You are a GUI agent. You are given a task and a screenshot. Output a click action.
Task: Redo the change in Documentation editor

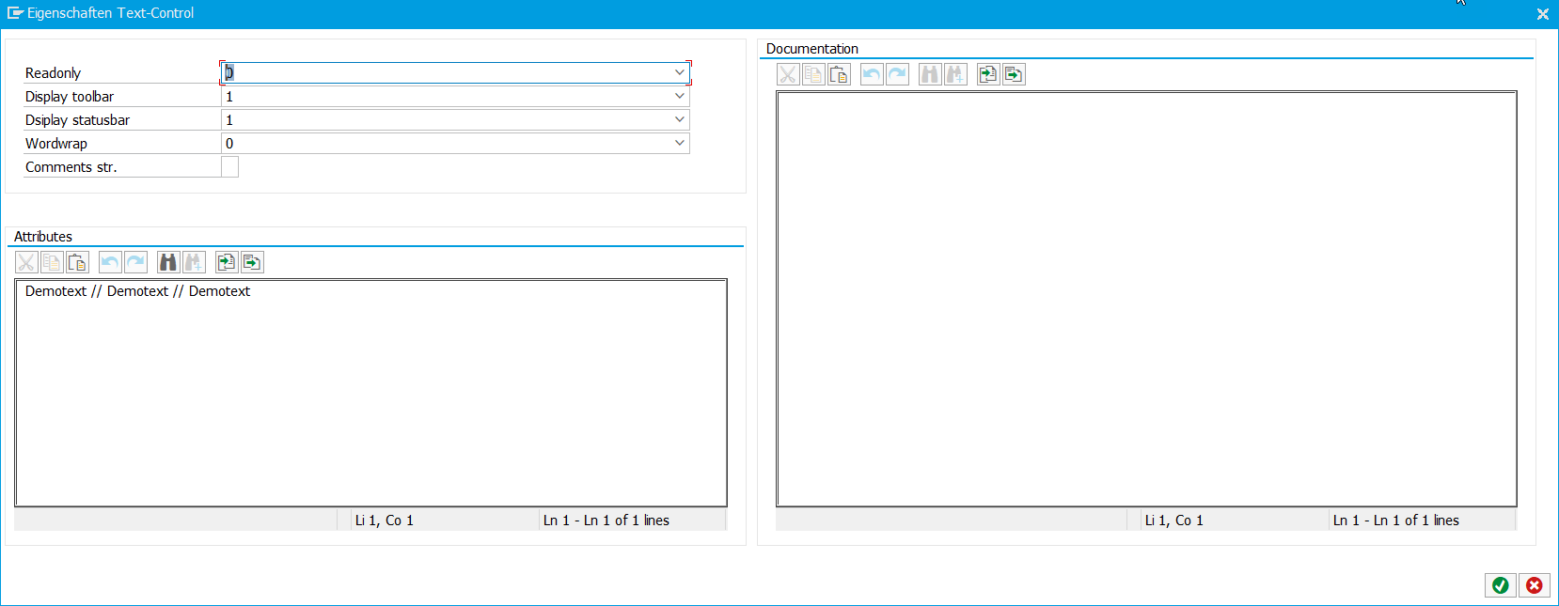pos(897,74)
